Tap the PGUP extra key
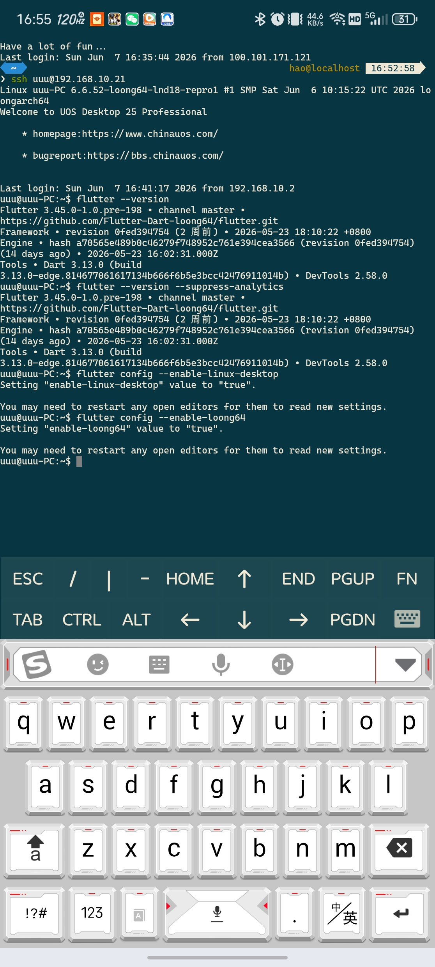This screenshot has width=435, height=967. pyautogui.click(x=353, y=579)
